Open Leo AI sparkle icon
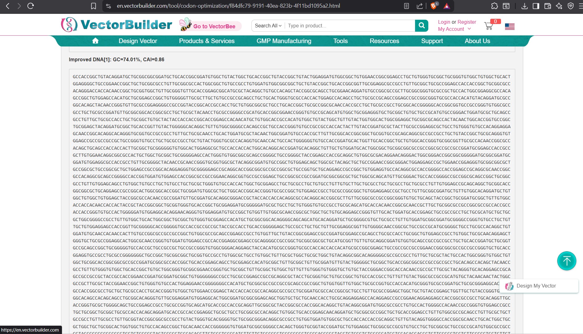The height and width of the screenshot is (334, 583). coord(559,6)
